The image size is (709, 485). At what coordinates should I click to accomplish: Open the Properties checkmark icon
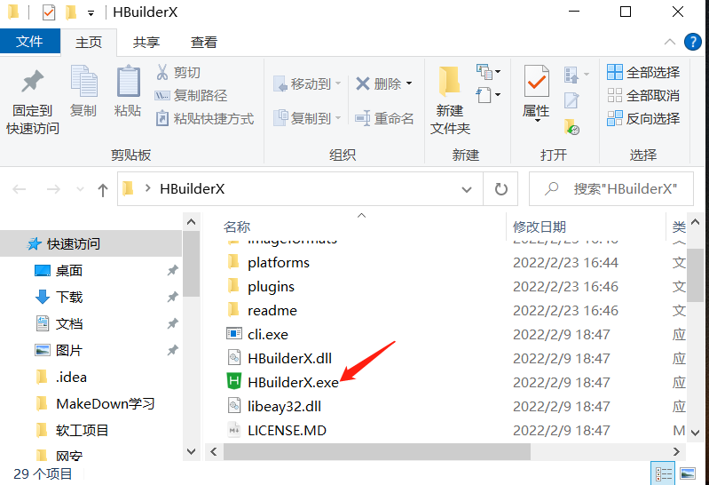click(537, 82)
